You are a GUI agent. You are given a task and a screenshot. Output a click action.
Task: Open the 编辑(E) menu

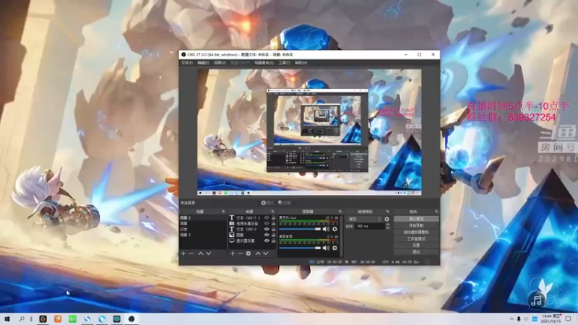point(203,63)
